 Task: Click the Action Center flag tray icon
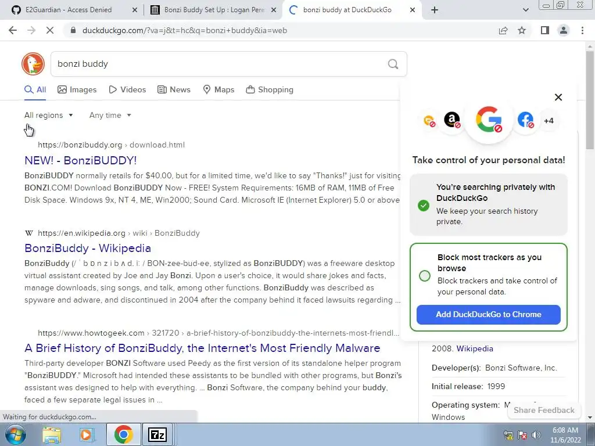(522, 435)
